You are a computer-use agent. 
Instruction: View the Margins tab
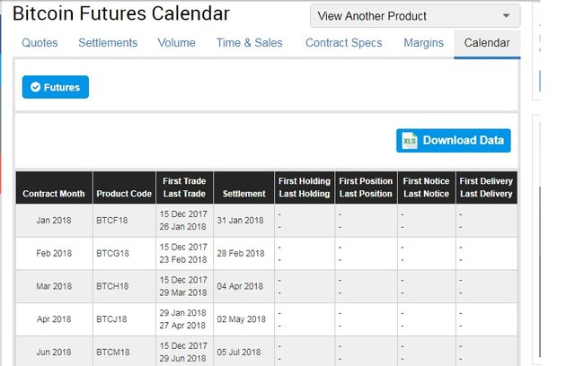(x=423, y=43)
